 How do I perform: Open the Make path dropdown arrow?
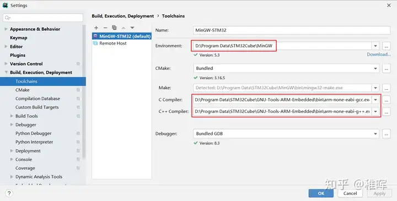(x=375, y=88)
